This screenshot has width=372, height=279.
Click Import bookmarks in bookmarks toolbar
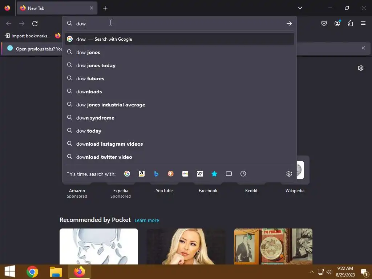point(28,36)
